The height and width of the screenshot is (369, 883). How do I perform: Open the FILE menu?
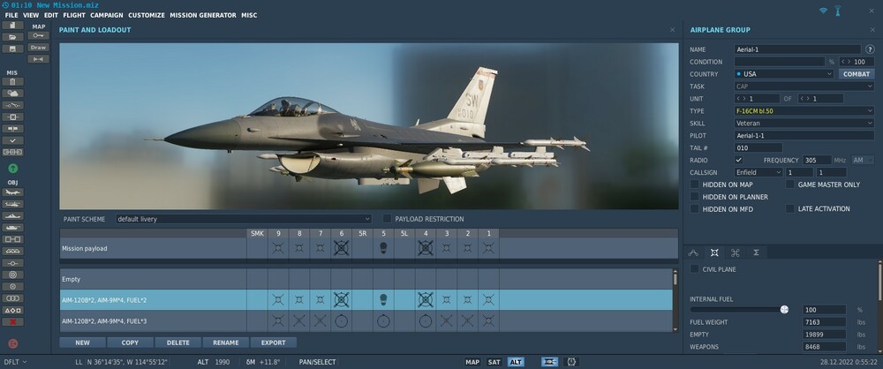tap(11, 15)
